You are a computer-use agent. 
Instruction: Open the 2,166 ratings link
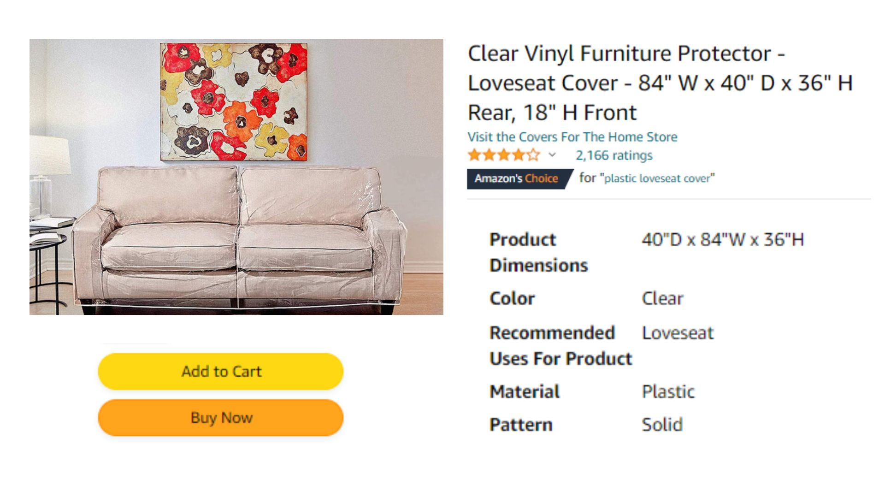click(x=614, y=155)
